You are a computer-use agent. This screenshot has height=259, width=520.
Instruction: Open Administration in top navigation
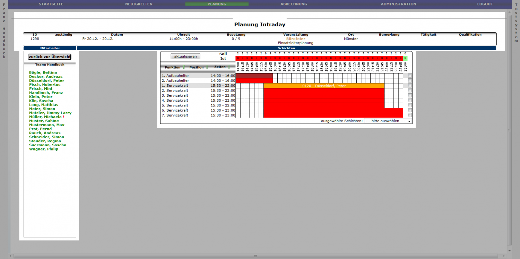pos(398,4)
